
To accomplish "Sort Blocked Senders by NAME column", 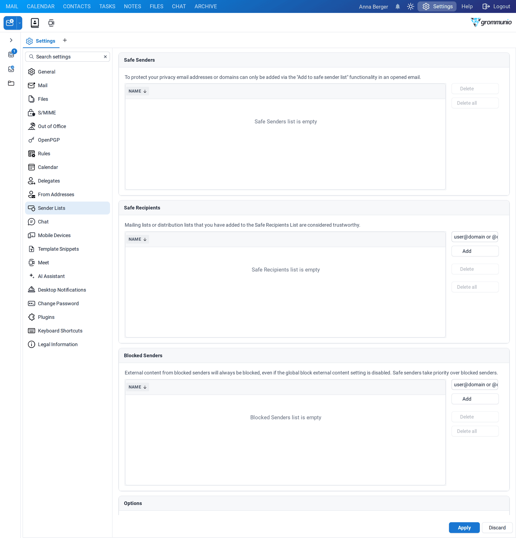I will [x=138, y=387].
